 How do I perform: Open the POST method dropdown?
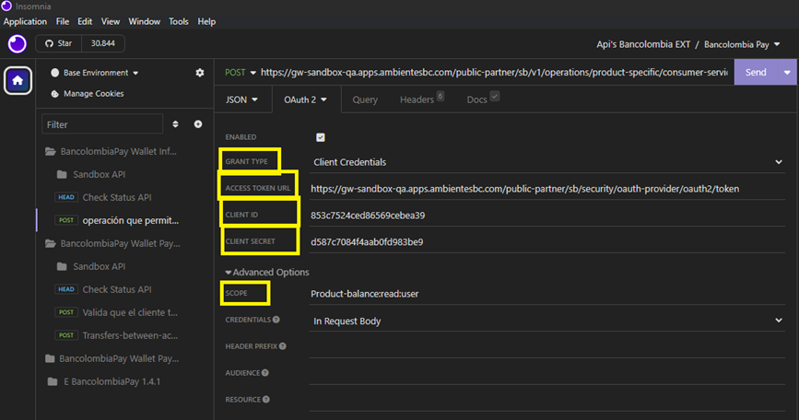click(x=240, y=72)
